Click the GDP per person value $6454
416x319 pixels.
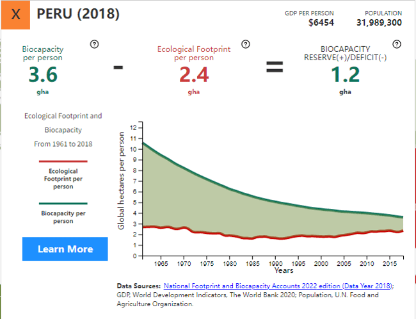coord(321,22)
